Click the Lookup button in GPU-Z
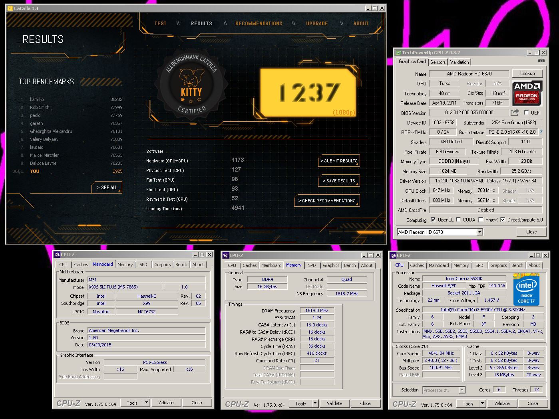The height and width of the screenshot is (419, 559). [527, 73]
